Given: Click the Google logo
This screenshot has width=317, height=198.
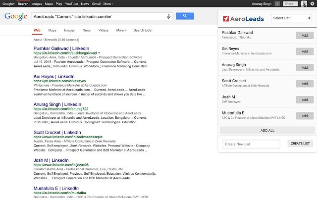Looking at the screenshot, I should pos(15,16).
